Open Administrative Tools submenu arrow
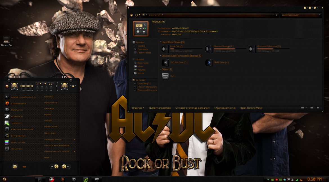This screenshot has height=182, width=329. coord(75,151)
